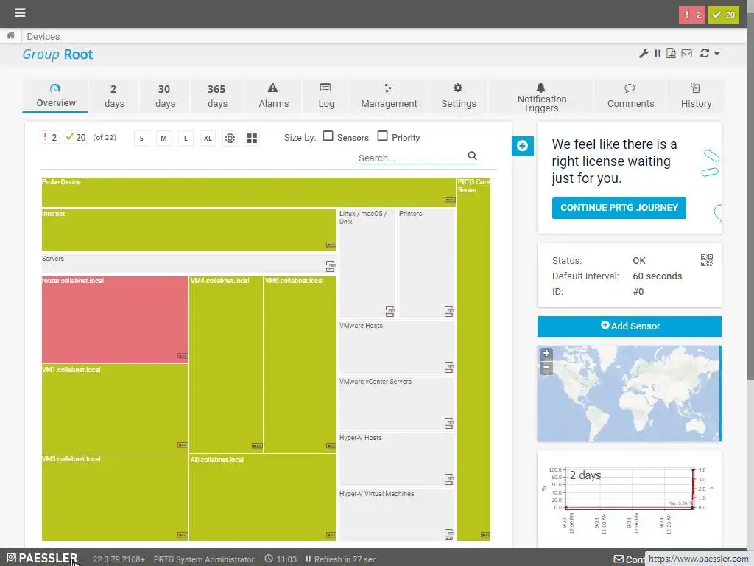Select the Probe Device tile
This screenshot has width=754, height=566.
click(x=248, y=192)
